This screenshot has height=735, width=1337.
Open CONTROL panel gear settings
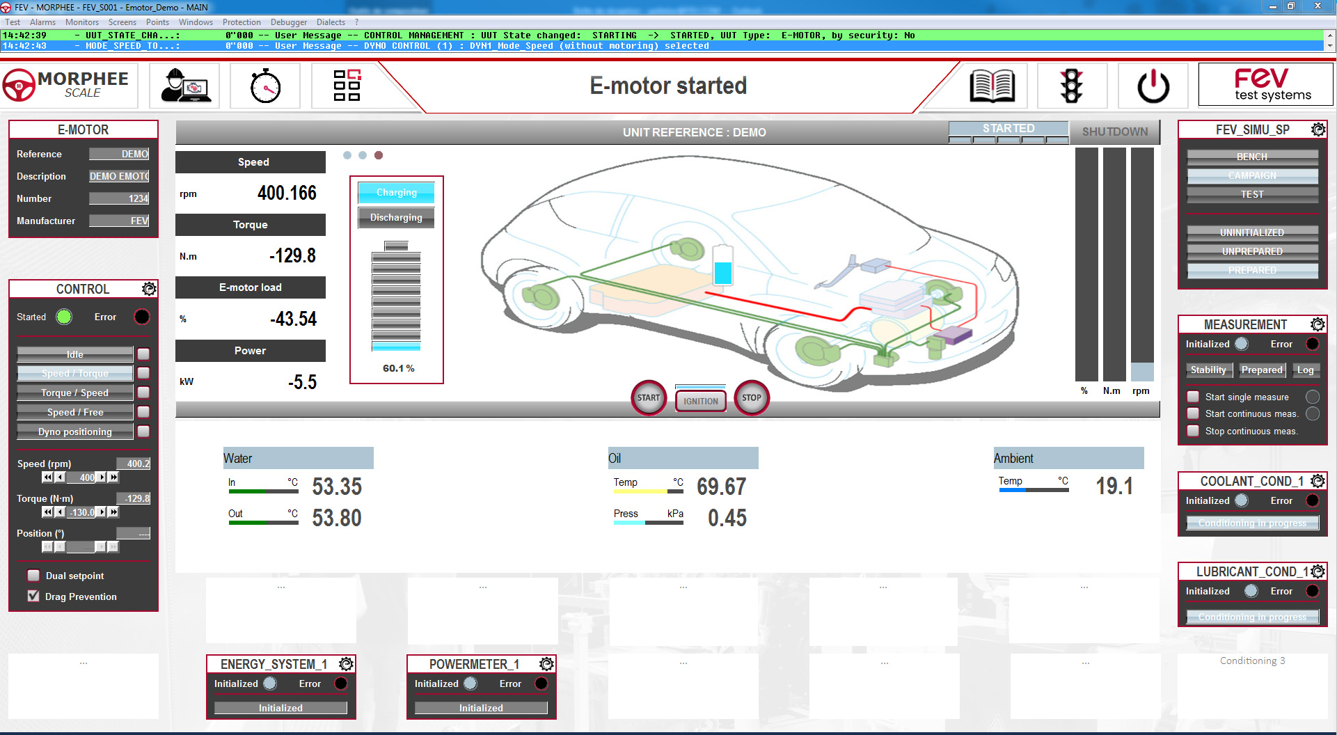(x=148, y=289)
